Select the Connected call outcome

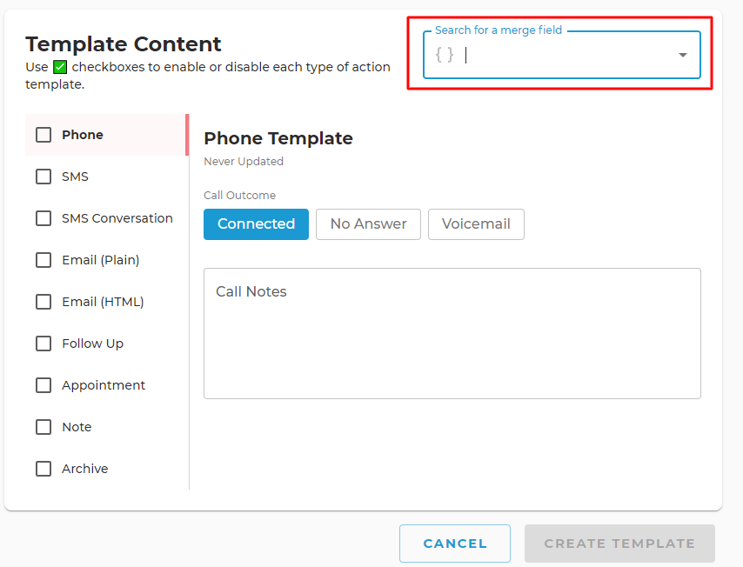pos(256,224)
